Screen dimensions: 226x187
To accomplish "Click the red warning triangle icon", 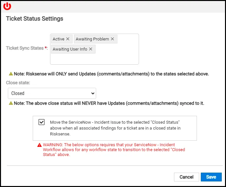I will click(x=40, y=145).
